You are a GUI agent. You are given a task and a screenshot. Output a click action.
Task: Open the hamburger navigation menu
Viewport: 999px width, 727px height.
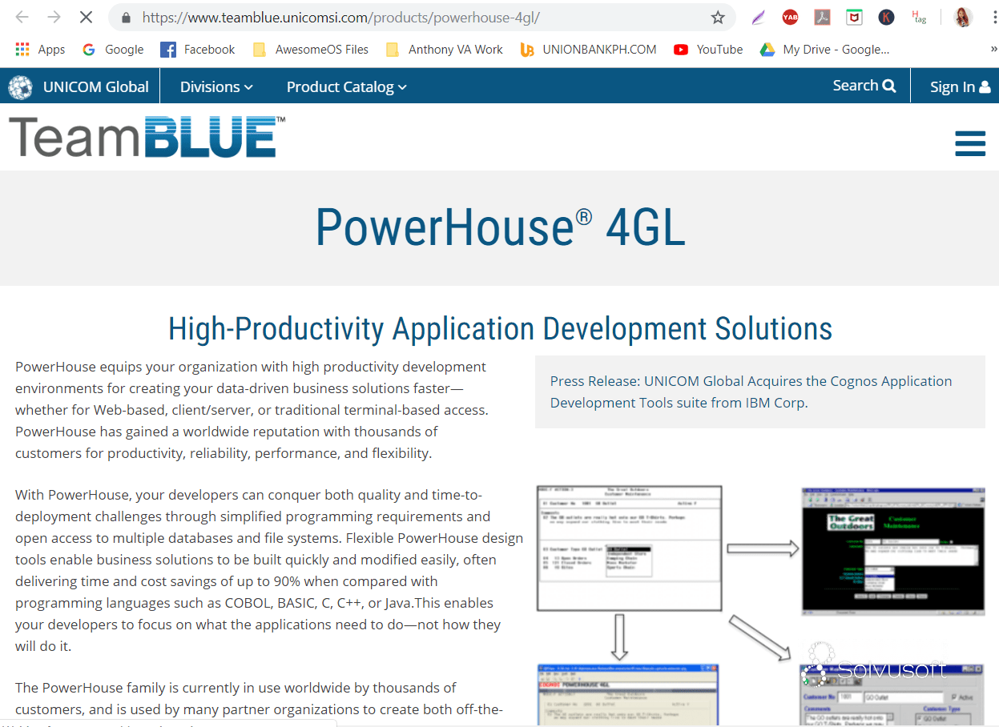(970, 143)
